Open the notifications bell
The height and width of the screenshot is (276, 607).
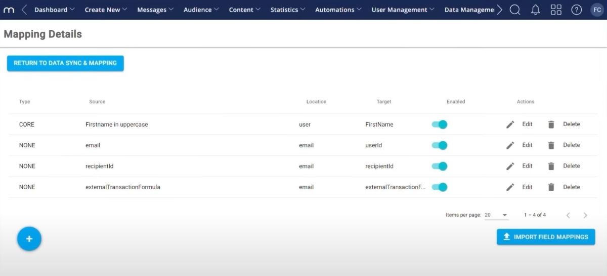(536, 10)
